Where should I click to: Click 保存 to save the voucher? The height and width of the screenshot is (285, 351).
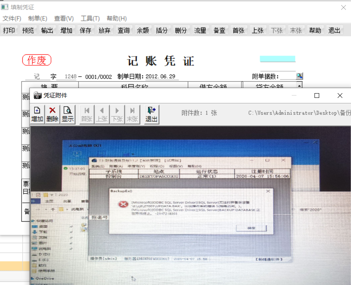pyautogui.click(x=85, y=31)
